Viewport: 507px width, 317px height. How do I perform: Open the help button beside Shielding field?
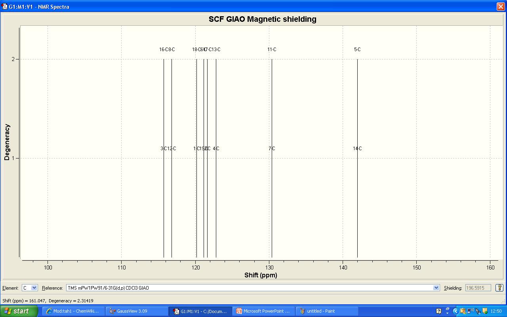(499, 288)
